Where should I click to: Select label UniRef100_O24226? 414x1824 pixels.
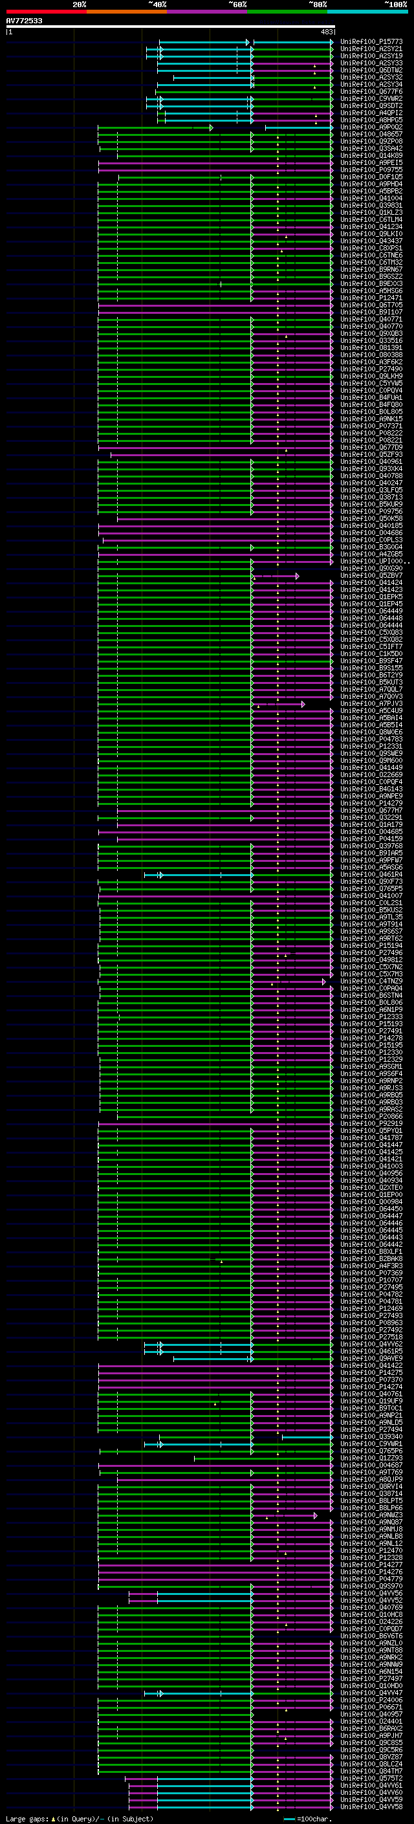point(371,1622)
